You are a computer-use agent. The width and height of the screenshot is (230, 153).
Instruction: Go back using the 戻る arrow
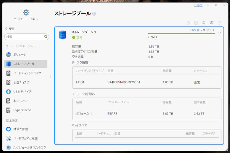[10, 29]
